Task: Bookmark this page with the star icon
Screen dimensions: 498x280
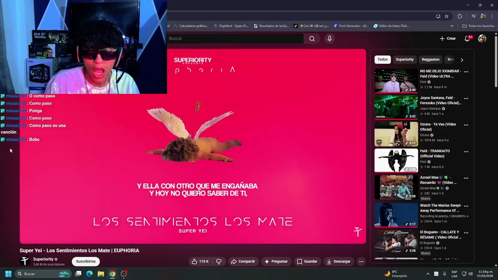Action: [447, 16]
